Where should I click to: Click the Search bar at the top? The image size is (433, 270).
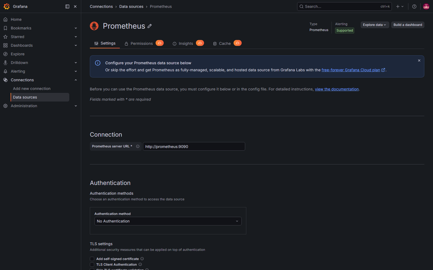coord(344,6)
